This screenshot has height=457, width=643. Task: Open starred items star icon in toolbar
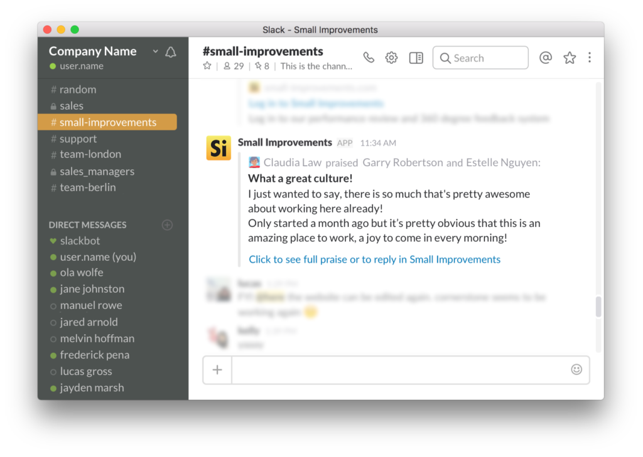(x=569, y=58)
